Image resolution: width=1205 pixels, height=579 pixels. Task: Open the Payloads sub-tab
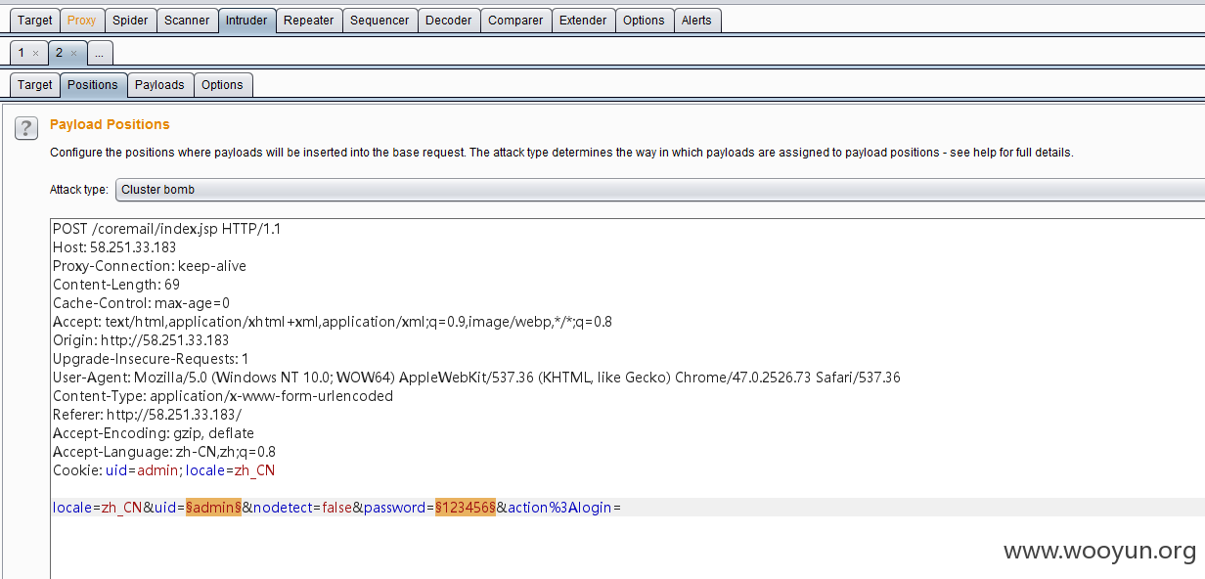click(159, 85)
